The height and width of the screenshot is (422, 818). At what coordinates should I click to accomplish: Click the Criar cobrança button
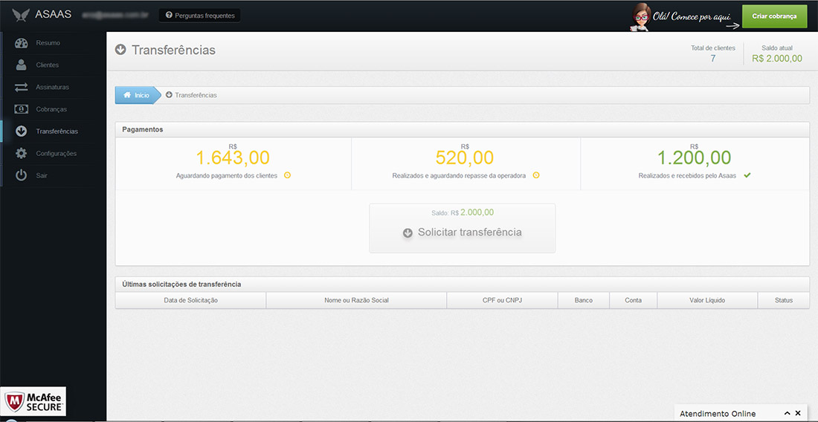click(774, 16)
